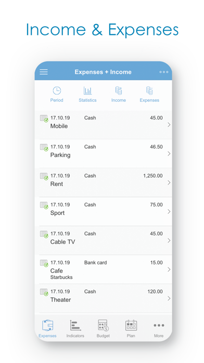
Task: Toggle the checked status icon for Rent
Action: [x=44, y=176]
